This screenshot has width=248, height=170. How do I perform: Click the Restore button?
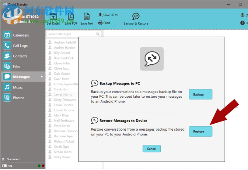coord(200,131)
